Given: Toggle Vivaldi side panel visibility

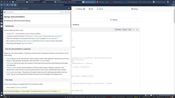Looking at the screenshot, I should coord(1,95).
